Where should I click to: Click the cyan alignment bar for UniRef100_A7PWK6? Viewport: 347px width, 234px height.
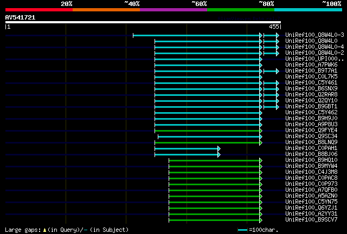click(207, 65)
